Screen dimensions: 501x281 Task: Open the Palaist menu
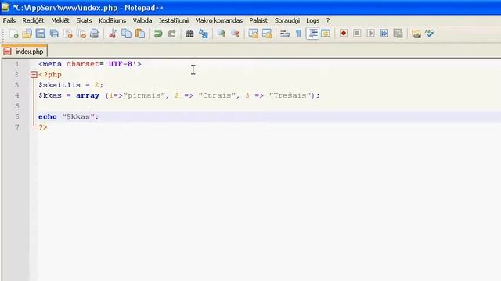coord(258,20)
